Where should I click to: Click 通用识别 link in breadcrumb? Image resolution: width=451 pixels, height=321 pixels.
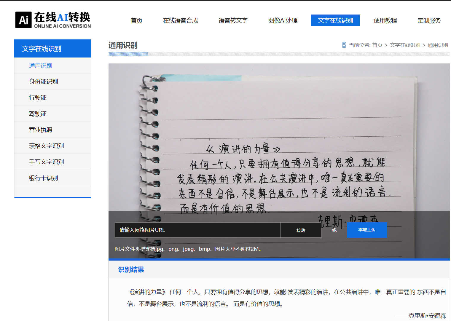[x=438, y=45]
